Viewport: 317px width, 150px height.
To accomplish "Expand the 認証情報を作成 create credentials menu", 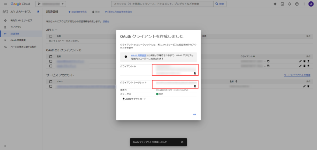I will click(x=77, y=12).
